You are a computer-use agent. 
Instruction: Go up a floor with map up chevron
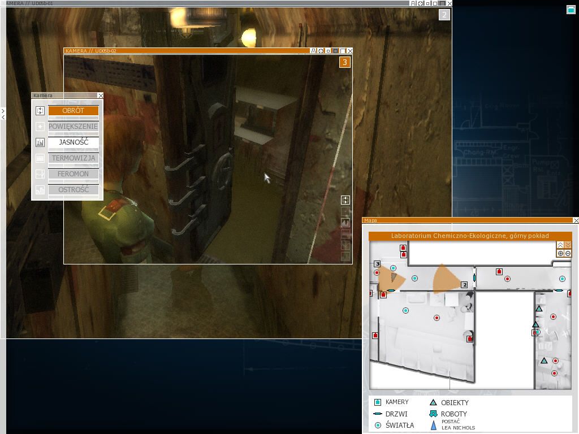click(x=560, y=245)
